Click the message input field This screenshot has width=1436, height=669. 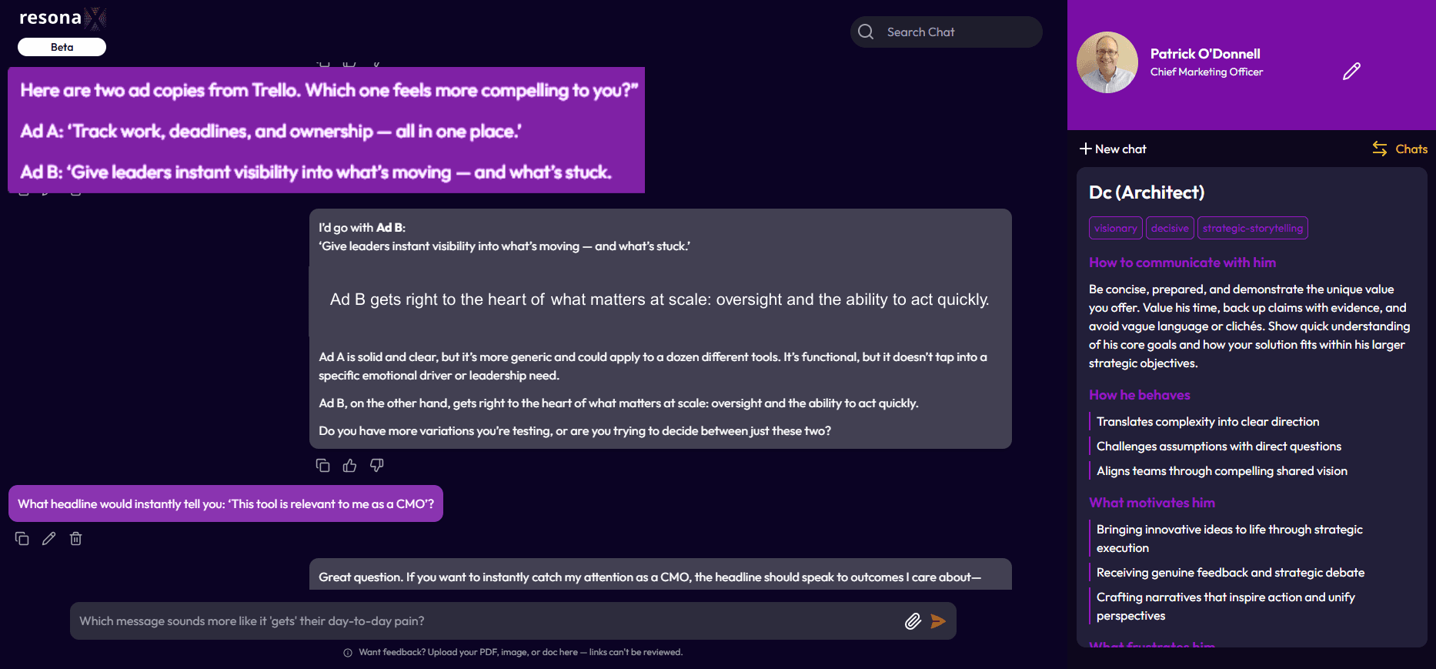pyautogui.click(x=462, y=620)
